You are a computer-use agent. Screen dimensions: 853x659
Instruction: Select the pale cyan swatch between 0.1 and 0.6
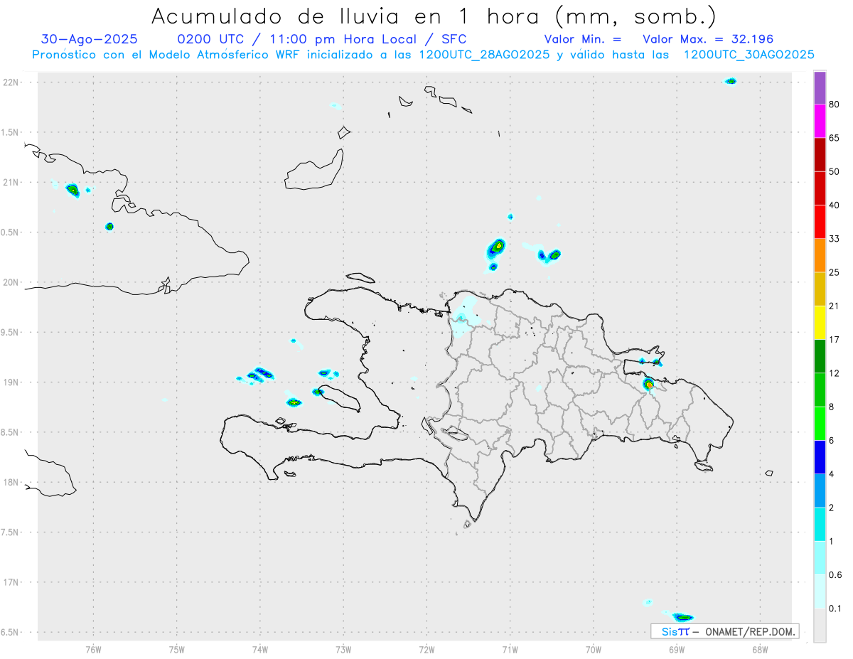820,591
